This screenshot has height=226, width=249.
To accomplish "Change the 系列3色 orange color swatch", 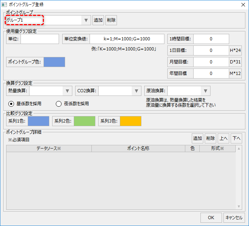I will (x=130, y=121).
